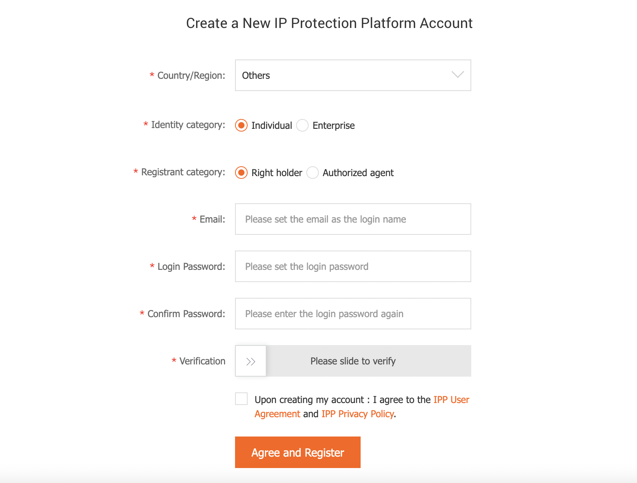637x483 pixels.
Task: Open the IPP Privacy Policy link
Action: click(357, 414)
